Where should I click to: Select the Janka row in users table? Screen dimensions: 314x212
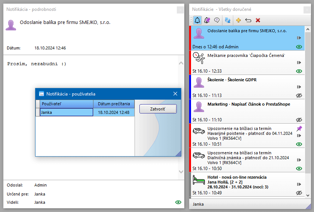[66, 112]
